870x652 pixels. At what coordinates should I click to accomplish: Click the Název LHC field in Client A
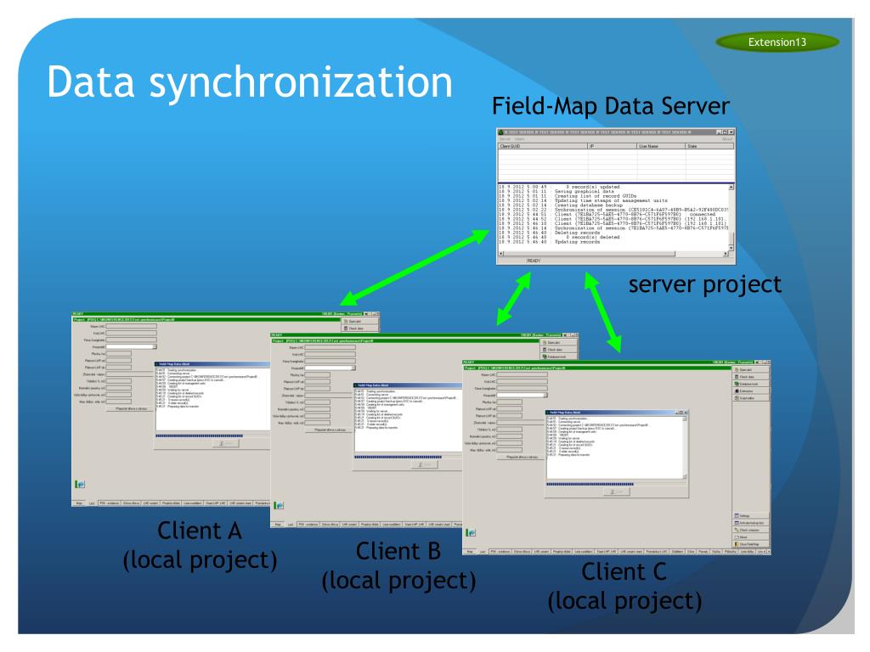coord(132,327)
